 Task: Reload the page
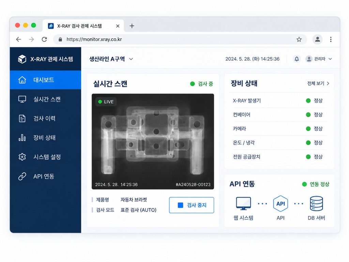click(44, 40)
